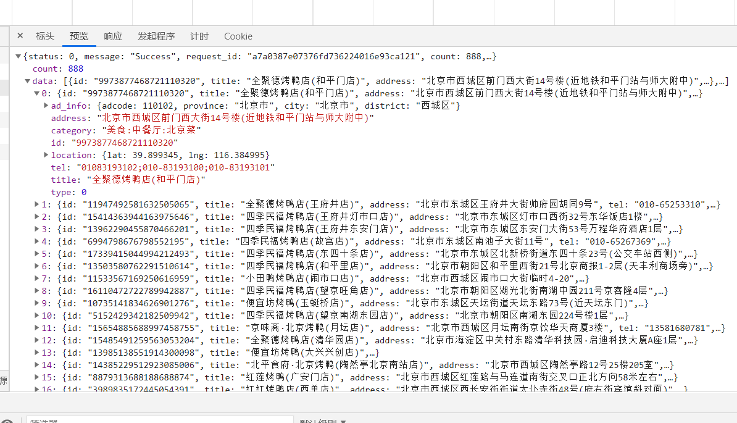Expand item 4 四季民福烤鸭店(故宫店)
This screenshot has width=737, height=423.
coord(36,241)
